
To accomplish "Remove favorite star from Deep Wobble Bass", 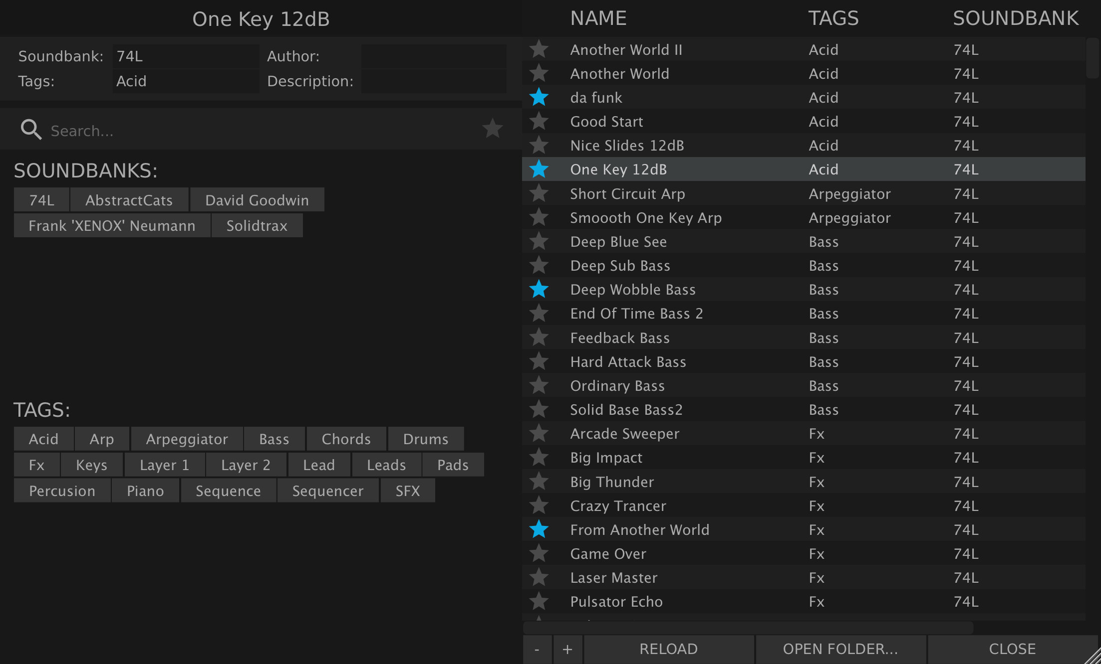I will click(x=539, y=289).
